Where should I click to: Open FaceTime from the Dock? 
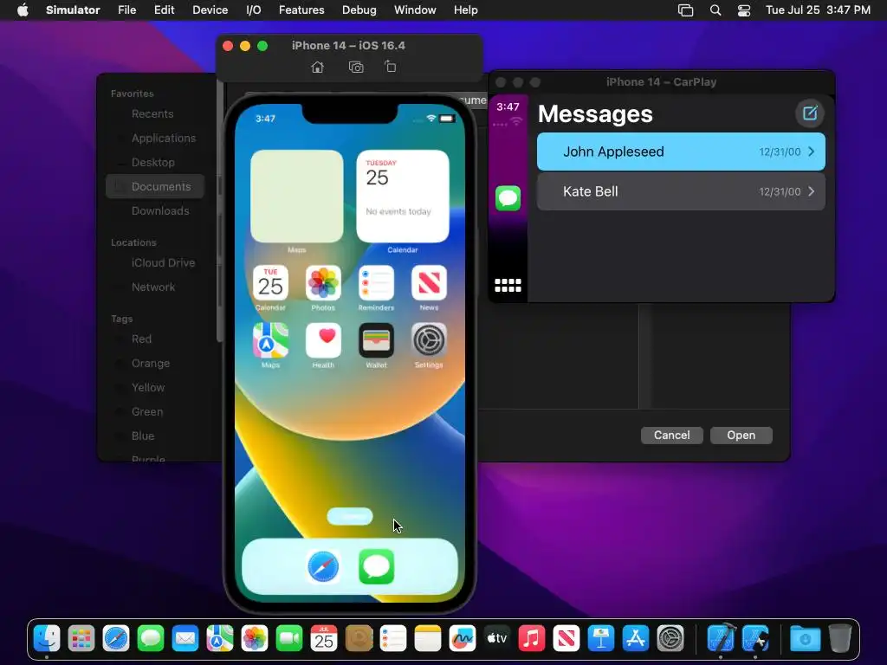289,639
